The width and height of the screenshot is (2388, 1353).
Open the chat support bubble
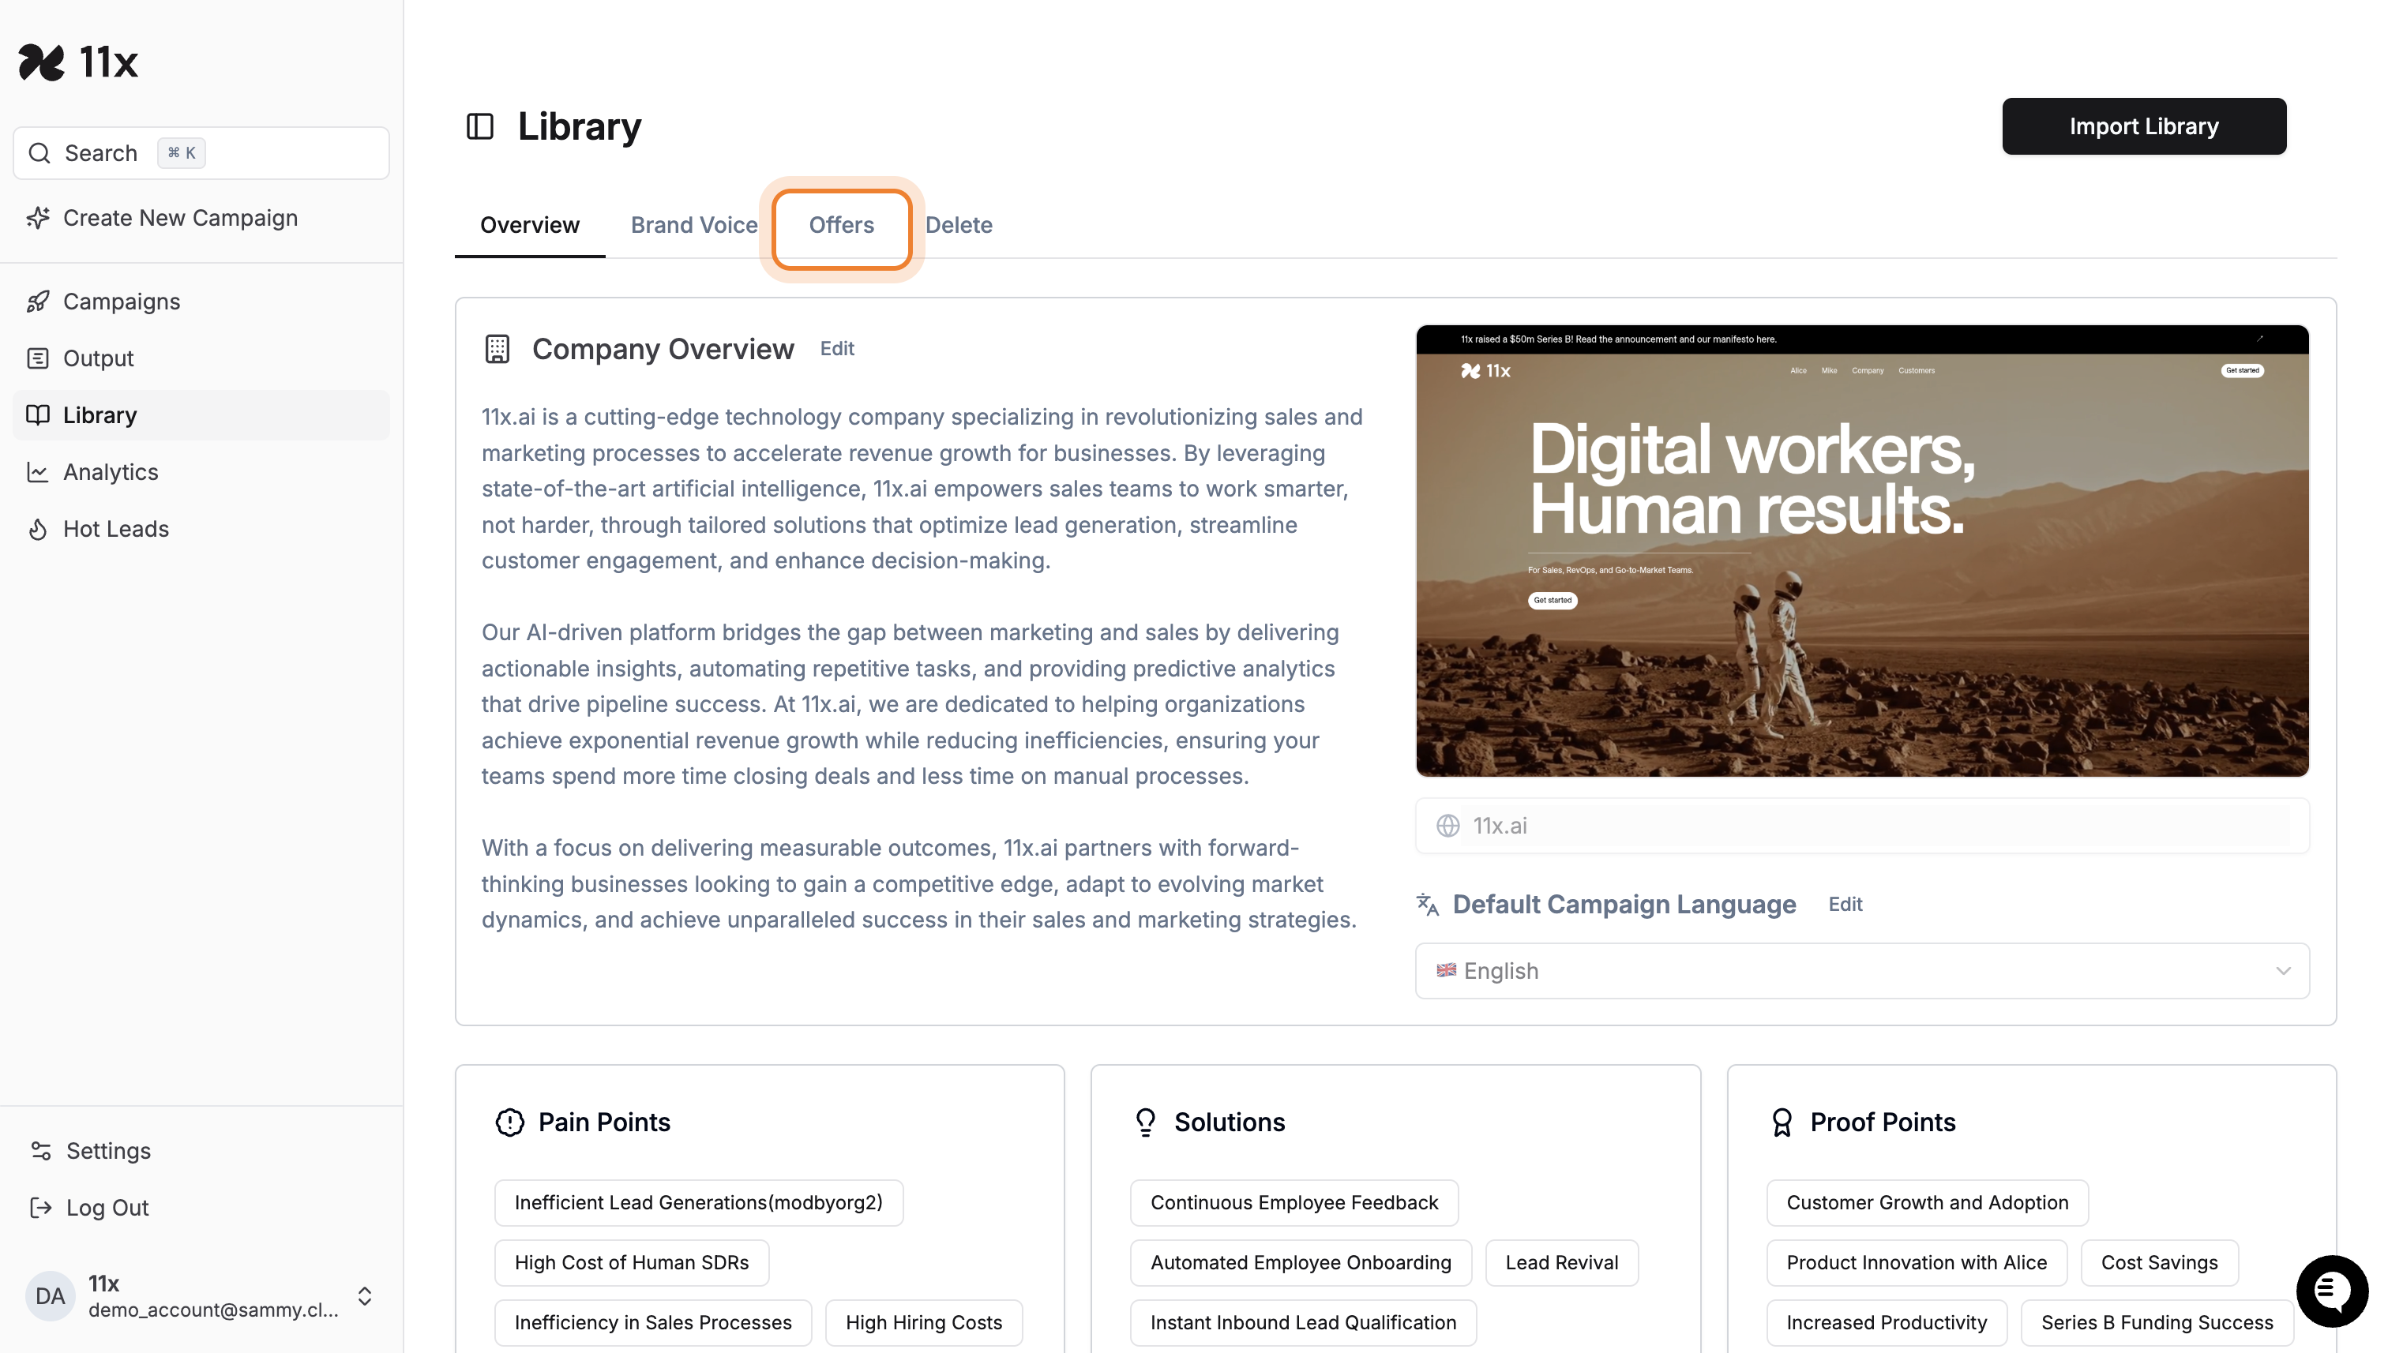point(2331,1291)
